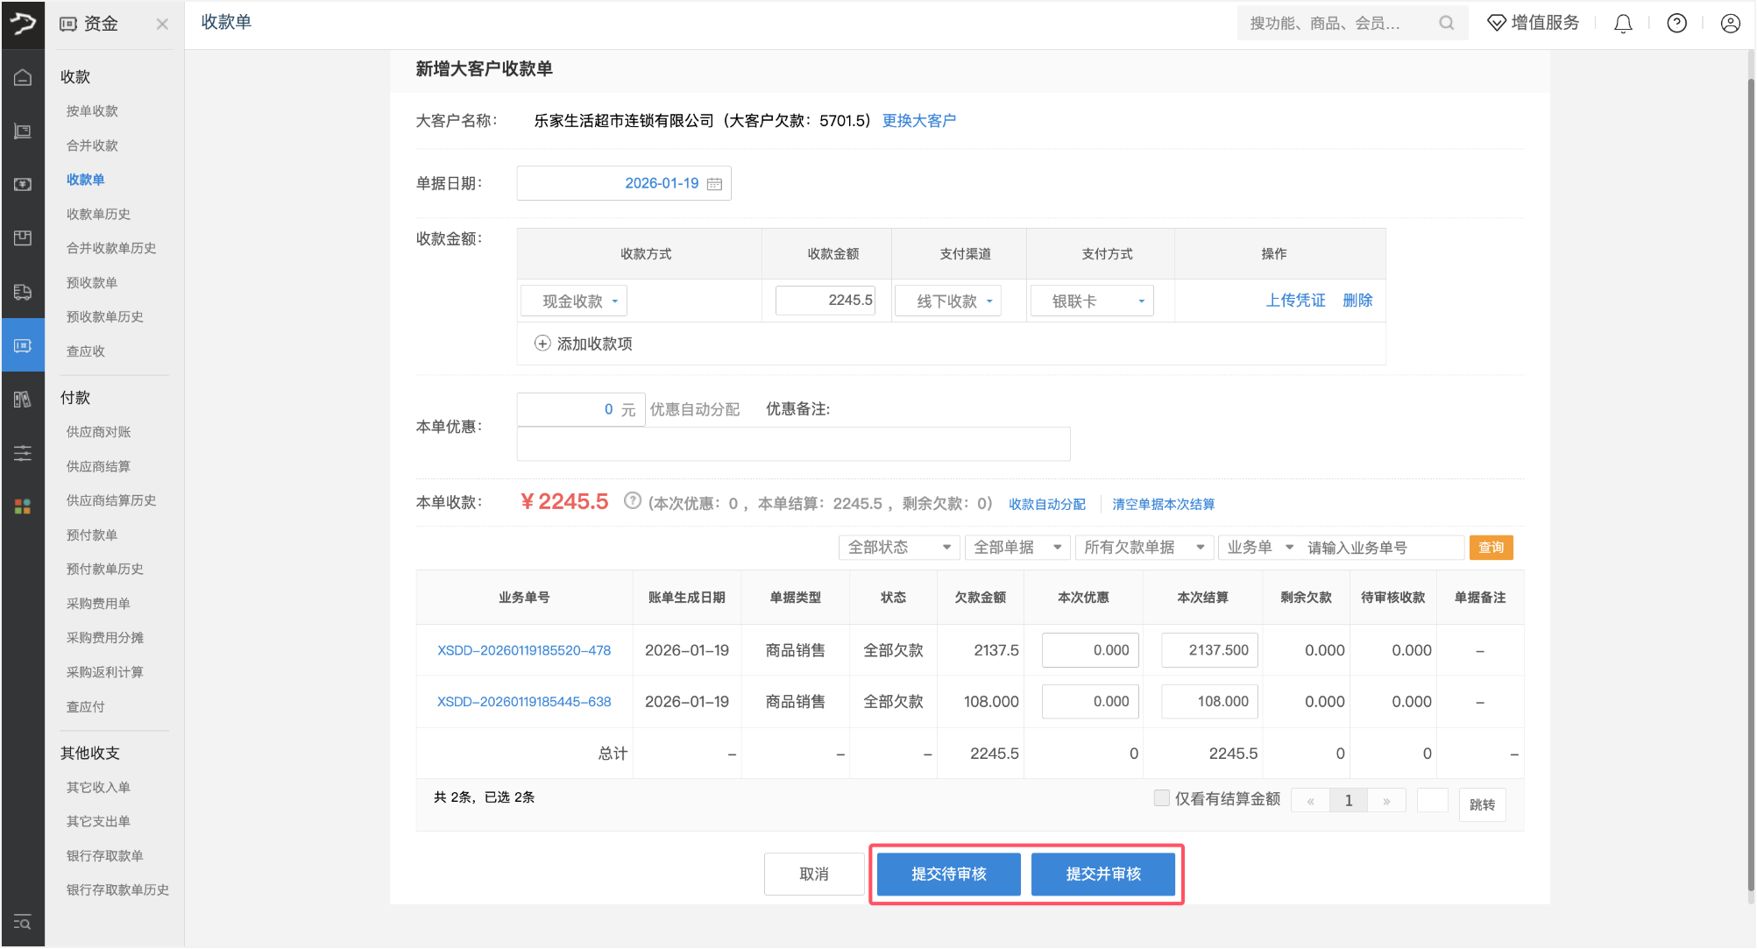Screen dimensions: 1757x949
Task: Open the user account profile icon
Action: (x=1730, y=24)
